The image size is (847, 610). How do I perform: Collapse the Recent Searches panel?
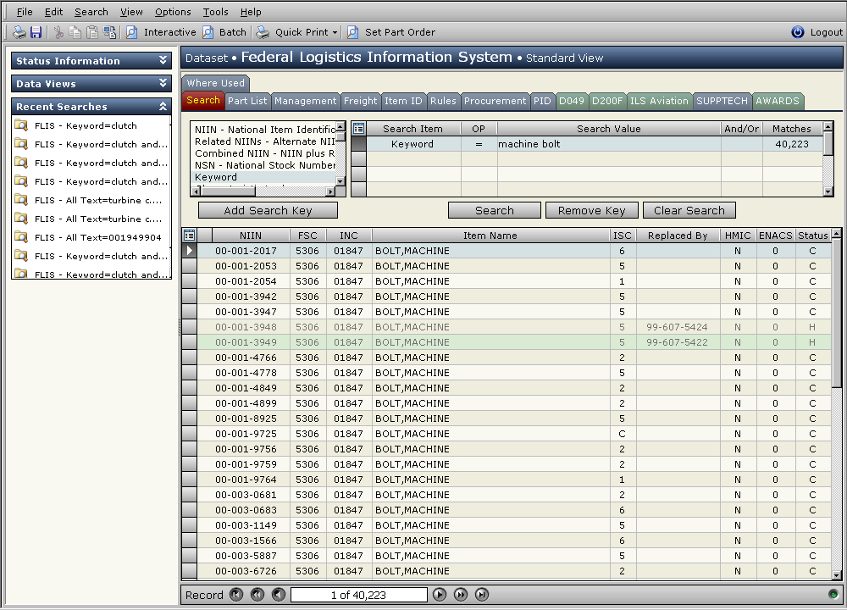pos(163,106)
